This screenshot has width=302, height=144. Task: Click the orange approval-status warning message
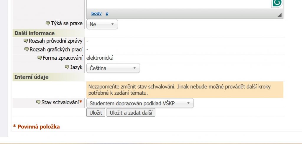pos(185,90)
